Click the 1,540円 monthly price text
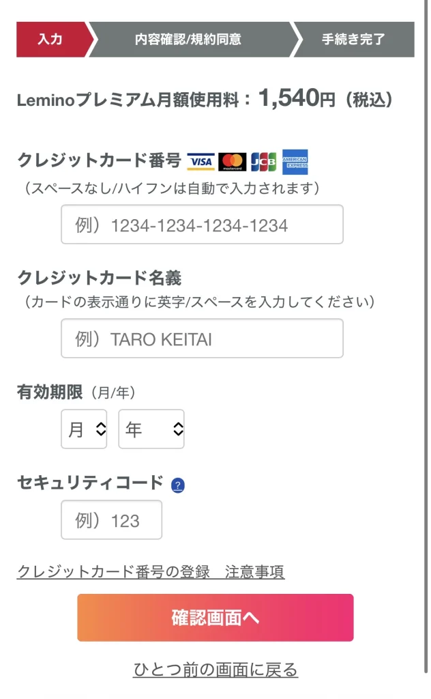The image size is (431, 699). coord(297,100)
